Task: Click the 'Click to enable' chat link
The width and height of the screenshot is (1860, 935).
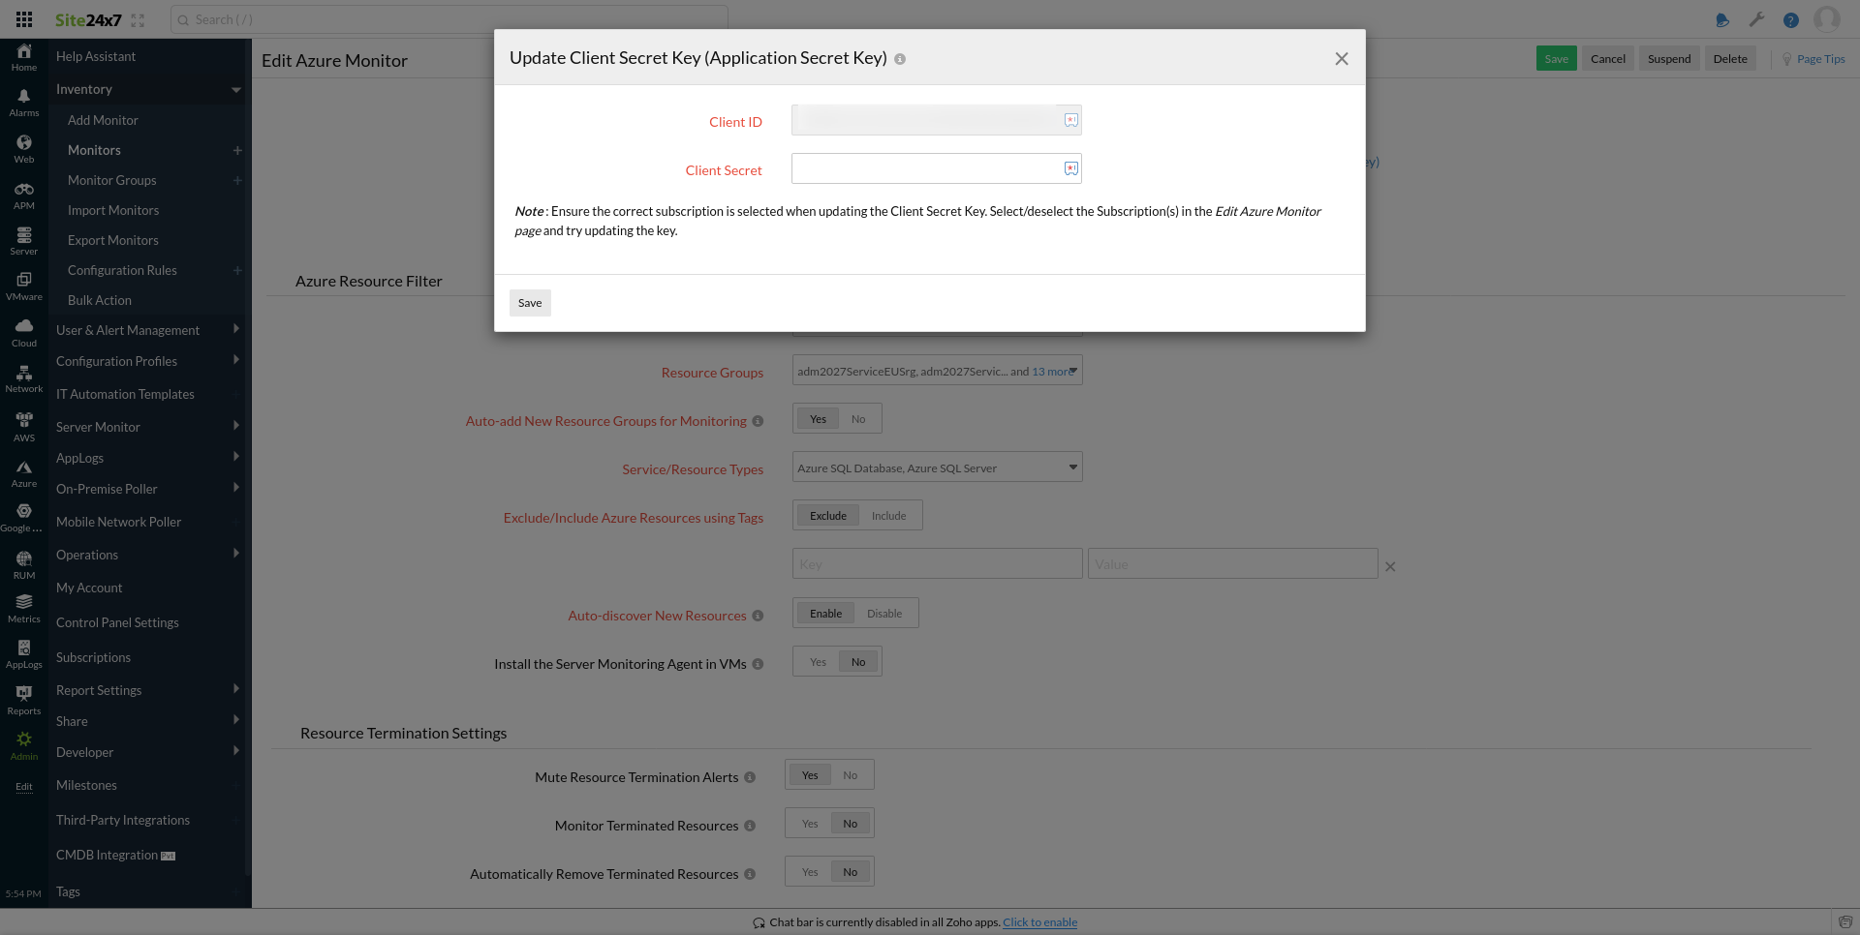Action: [1039, 922]
